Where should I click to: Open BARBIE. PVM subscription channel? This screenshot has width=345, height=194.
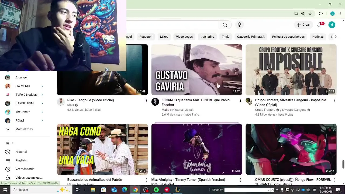click(x=25, y=103)
